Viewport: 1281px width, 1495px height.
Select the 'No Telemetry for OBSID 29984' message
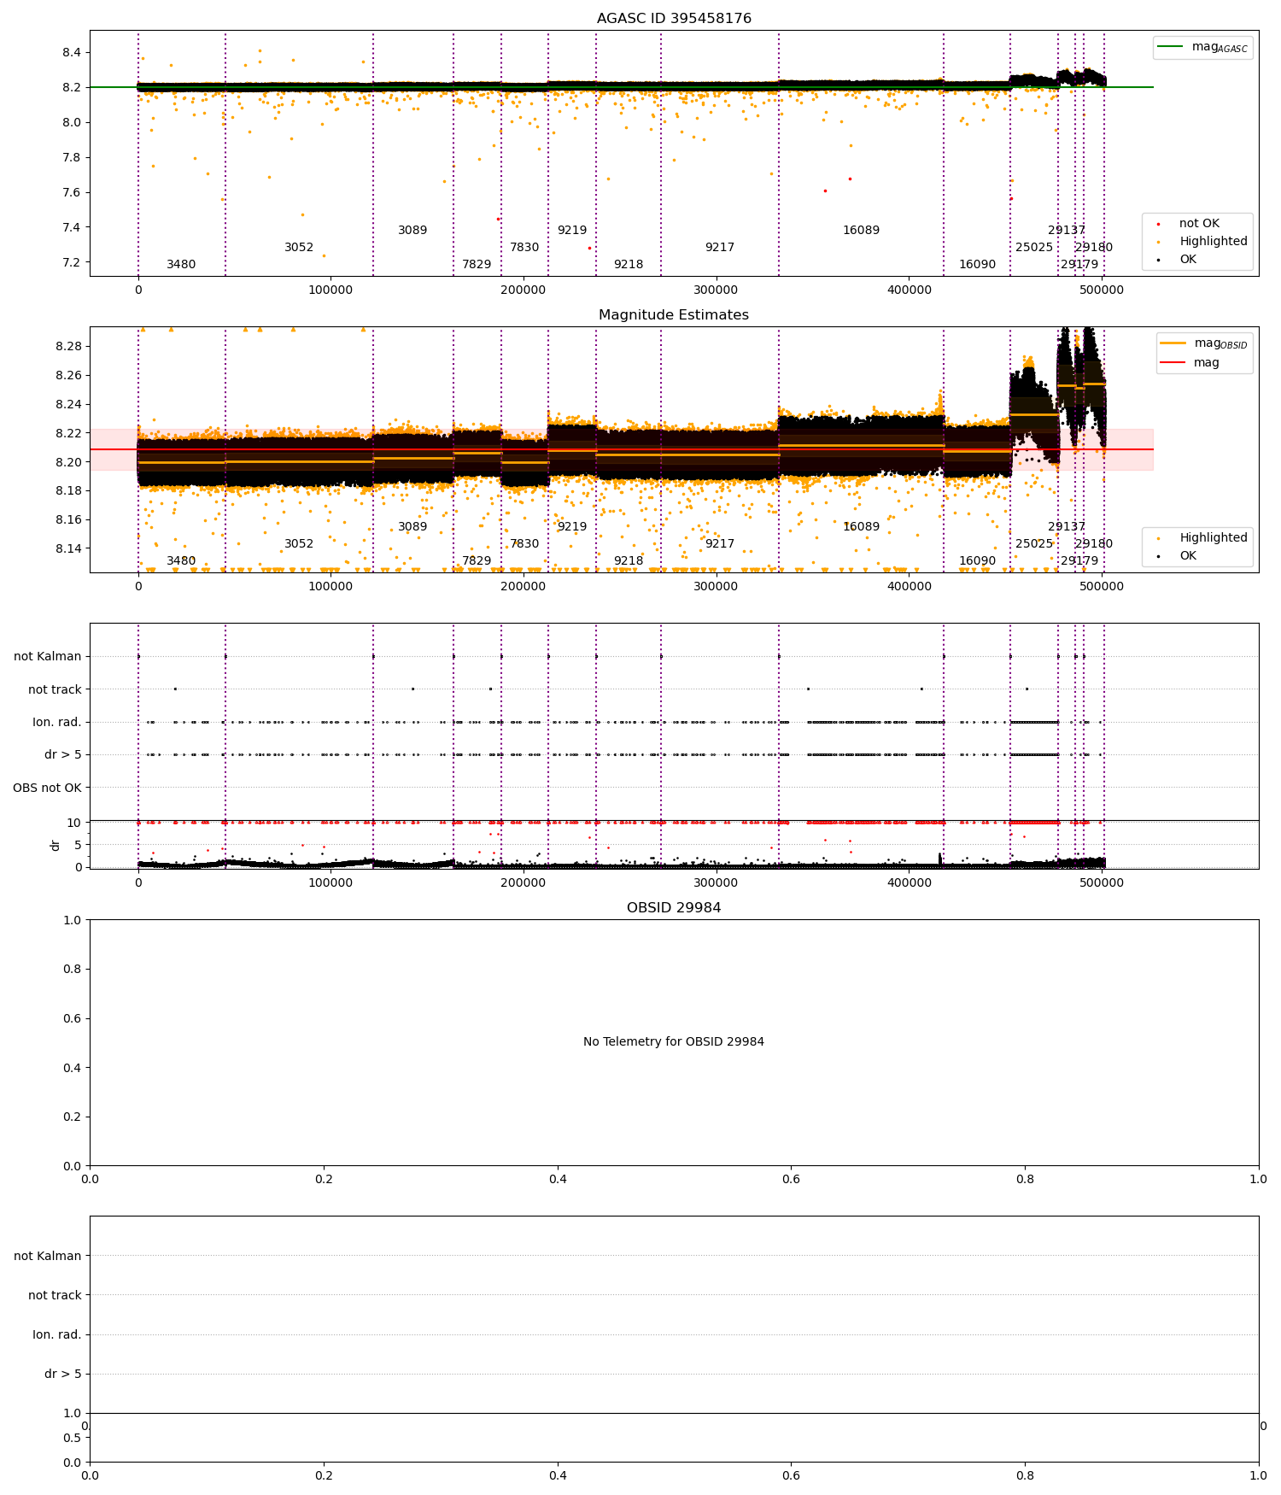pos(674,1042)
